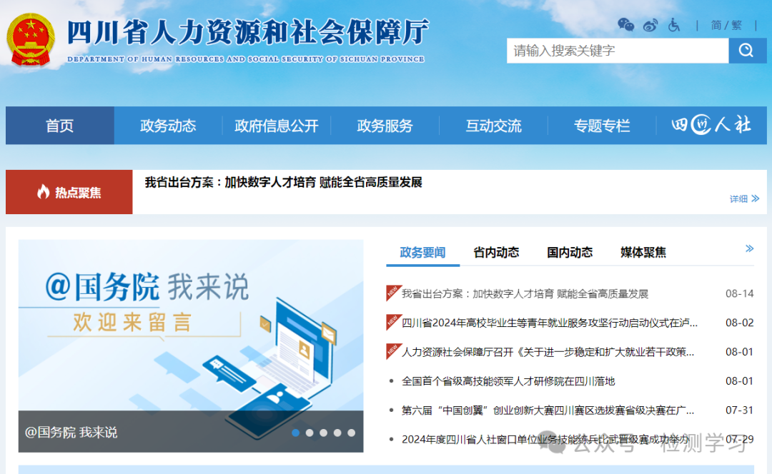This screenshot has height=474, width=772.
Task: Switch to the 国内动态 tab
Action: point(569,252)
